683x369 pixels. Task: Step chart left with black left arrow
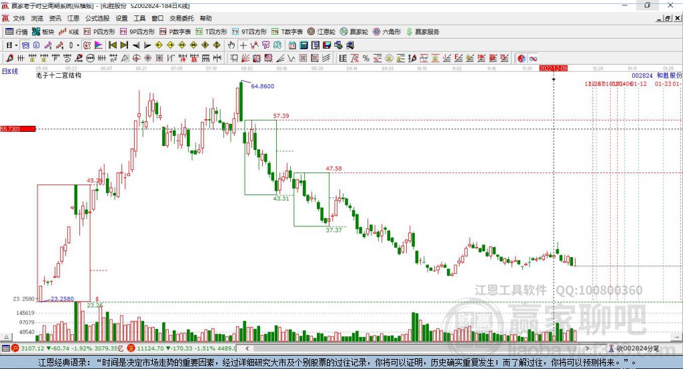coord(136,45)
